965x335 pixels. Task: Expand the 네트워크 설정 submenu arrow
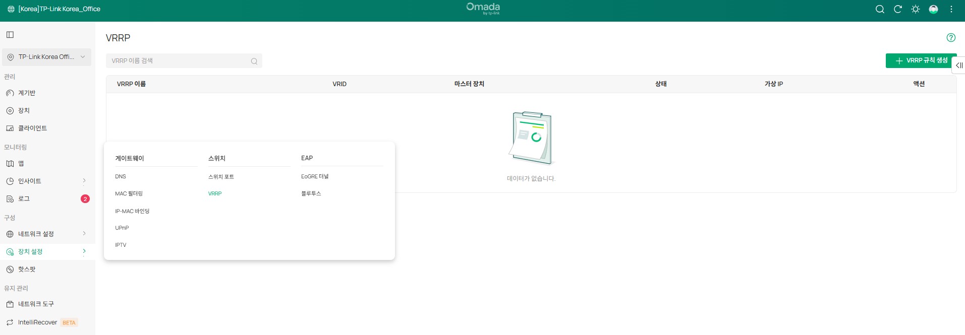pyautogui.click(x=84, y=234)
